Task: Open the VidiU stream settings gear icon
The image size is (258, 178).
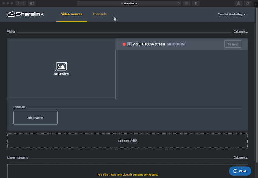Action: (129, 44)
